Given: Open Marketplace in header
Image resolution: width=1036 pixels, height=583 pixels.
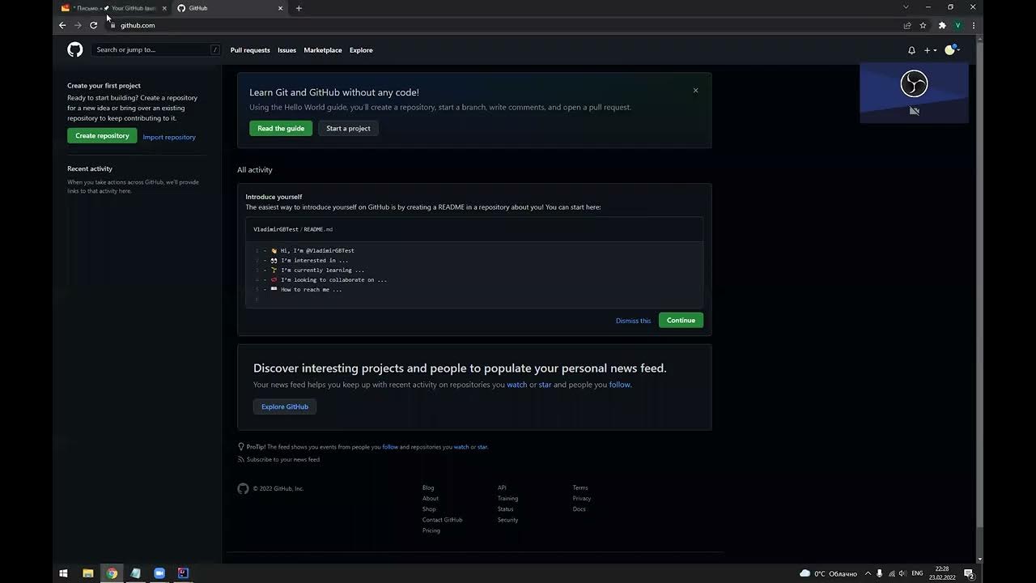Looking at the screenshot, I should coord(323,50).
